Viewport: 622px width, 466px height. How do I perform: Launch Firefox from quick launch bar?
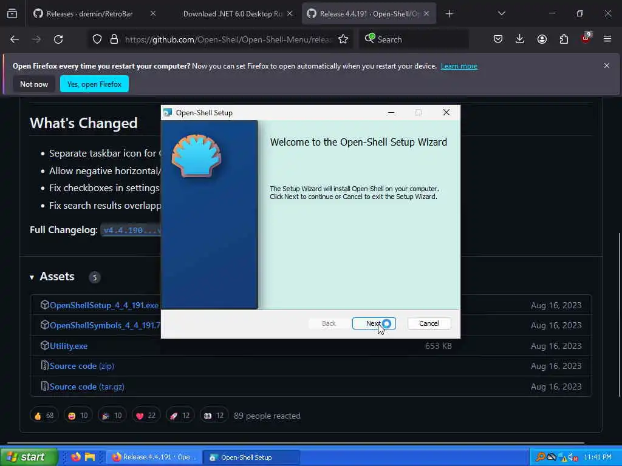[76, 457]
